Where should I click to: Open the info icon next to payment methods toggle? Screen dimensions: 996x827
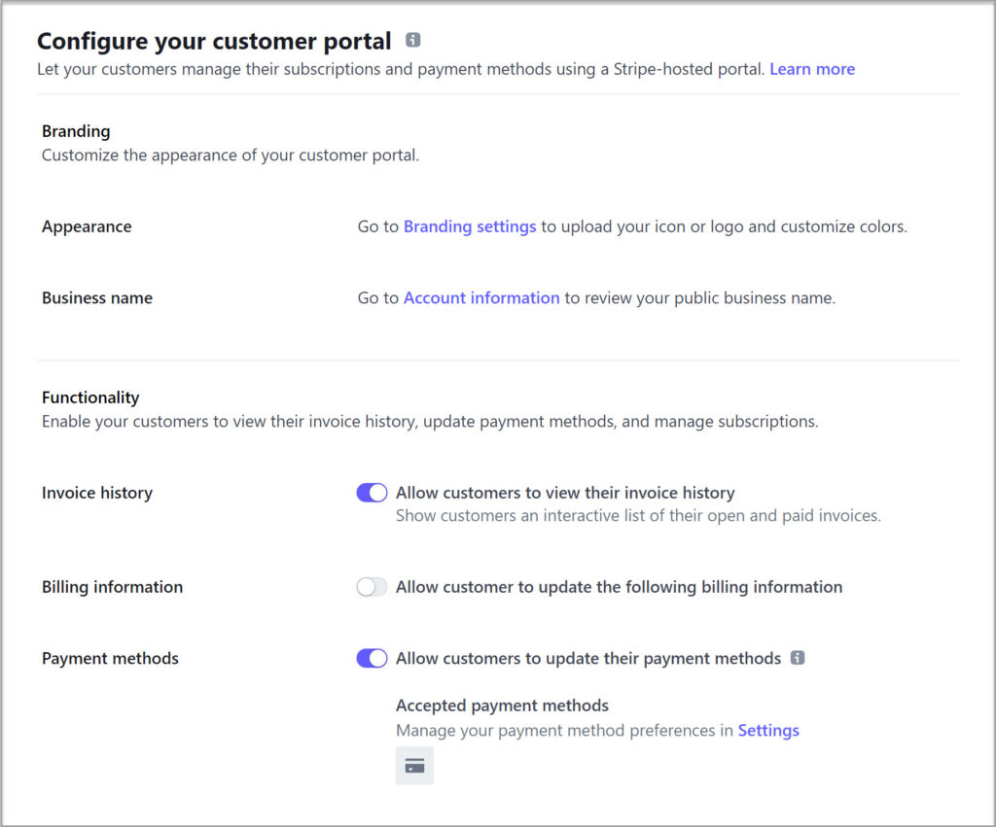(799, 658)
